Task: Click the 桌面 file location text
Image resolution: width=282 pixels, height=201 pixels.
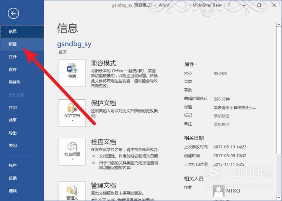Action: pyautogui.click(x=62, y=52)
